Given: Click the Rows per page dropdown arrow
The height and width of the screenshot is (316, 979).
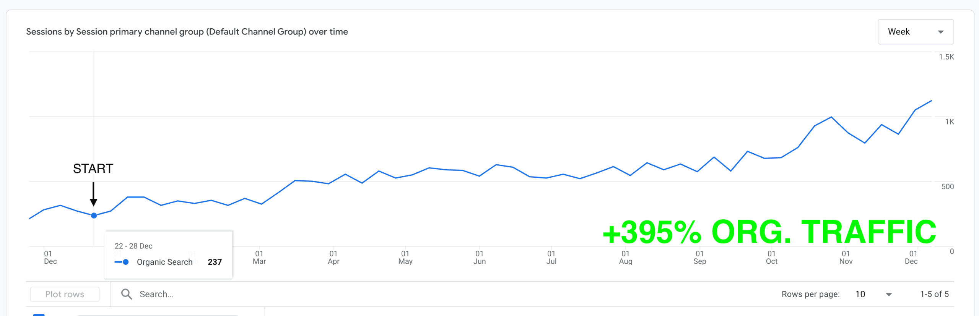Looking at the screenshot, I should [x=889, y=294].
